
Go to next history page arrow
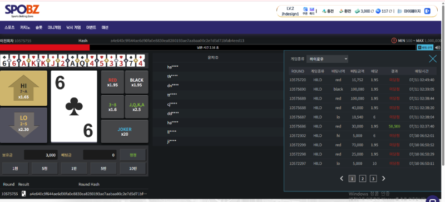click(384, 179)
